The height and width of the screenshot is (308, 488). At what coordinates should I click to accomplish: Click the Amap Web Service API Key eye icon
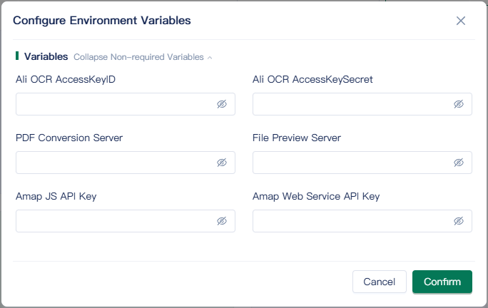(459, 221)
